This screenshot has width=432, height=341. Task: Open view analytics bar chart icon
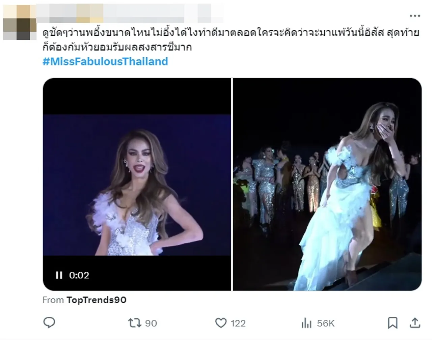tap(306, 323)
